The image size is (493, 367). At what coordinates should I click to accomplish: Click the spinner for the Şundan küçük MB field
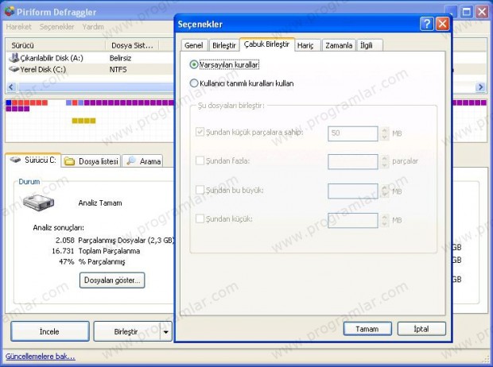[385, 220]
